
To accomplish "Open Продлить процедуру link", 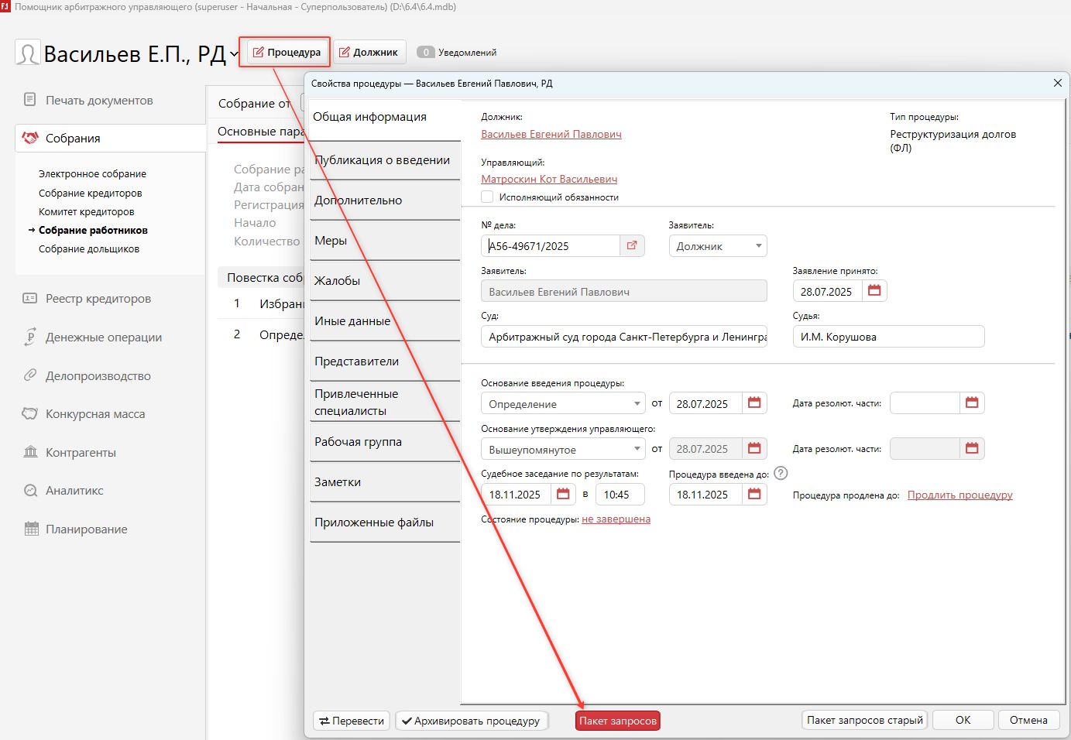I will (960, 495).
